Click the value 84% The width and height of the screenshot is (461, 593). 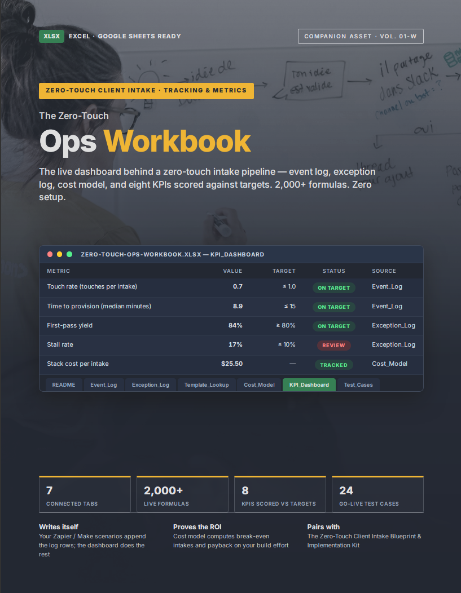point(235,325)
